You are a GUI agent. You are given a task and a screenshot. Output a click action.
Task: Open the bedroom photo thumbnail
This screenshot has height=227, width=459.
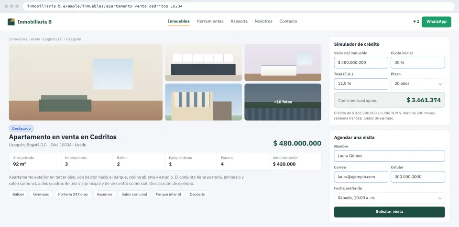click(x=283, y=63)
